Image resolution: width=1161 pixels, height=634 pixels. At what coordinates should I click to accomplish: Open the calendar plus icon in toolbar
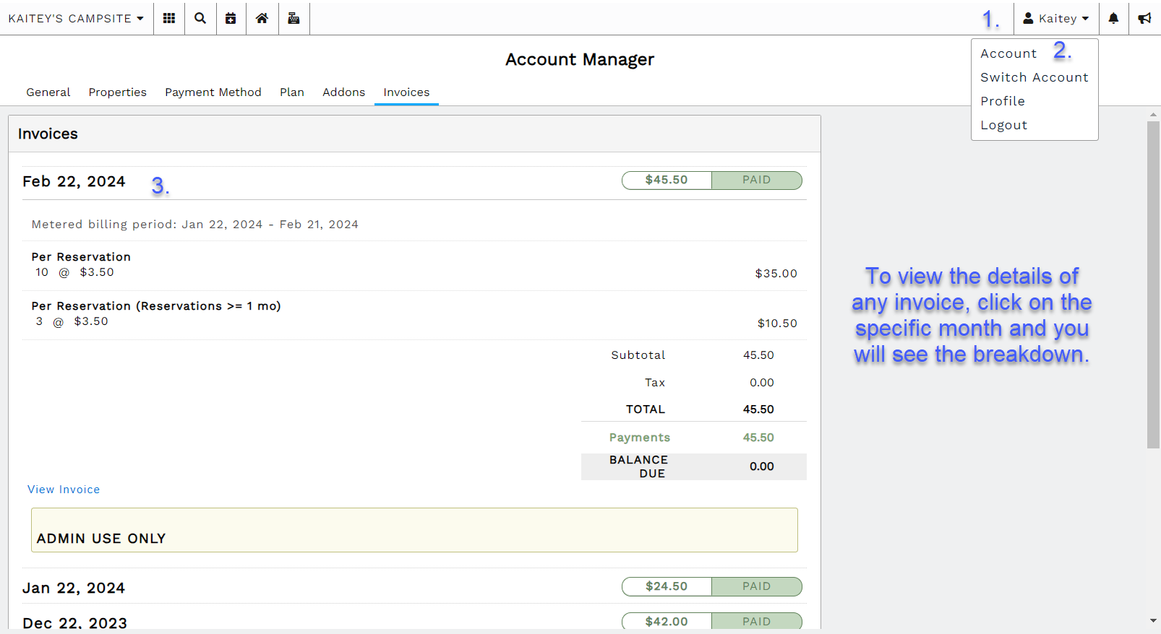coord(231,18)
